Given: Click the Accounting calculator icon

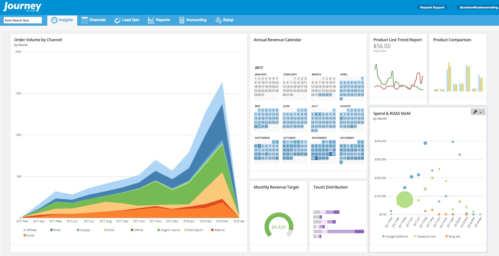Looking at the screenshot, I should [x=182, y=20].
